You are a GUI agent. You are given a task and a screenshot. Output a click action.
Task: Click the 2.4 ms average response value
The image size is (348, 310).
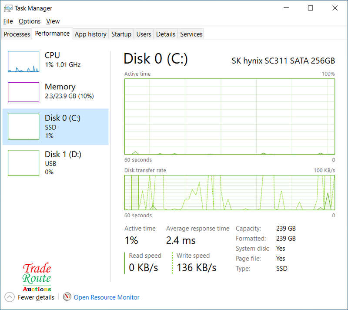pos(181,240)
